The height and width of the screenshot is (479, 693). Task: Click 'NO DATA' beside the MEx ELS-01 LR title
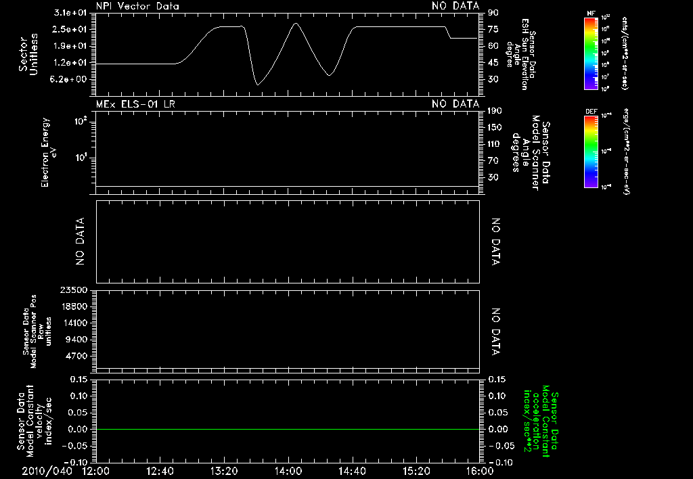[455, 104]
